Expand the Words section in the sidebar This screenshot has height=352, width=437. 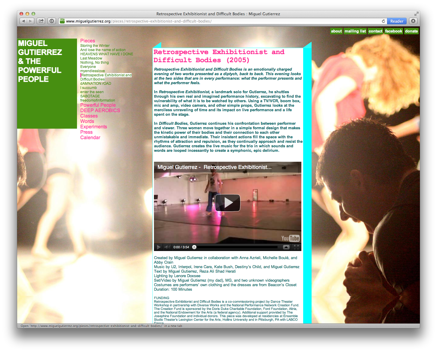(87, 121)
